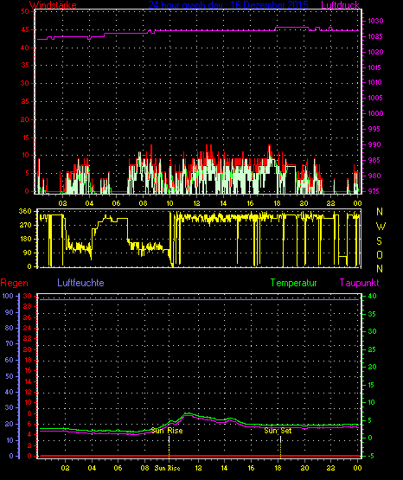Click the S compass letter beside direction chart

click(380, 241)
